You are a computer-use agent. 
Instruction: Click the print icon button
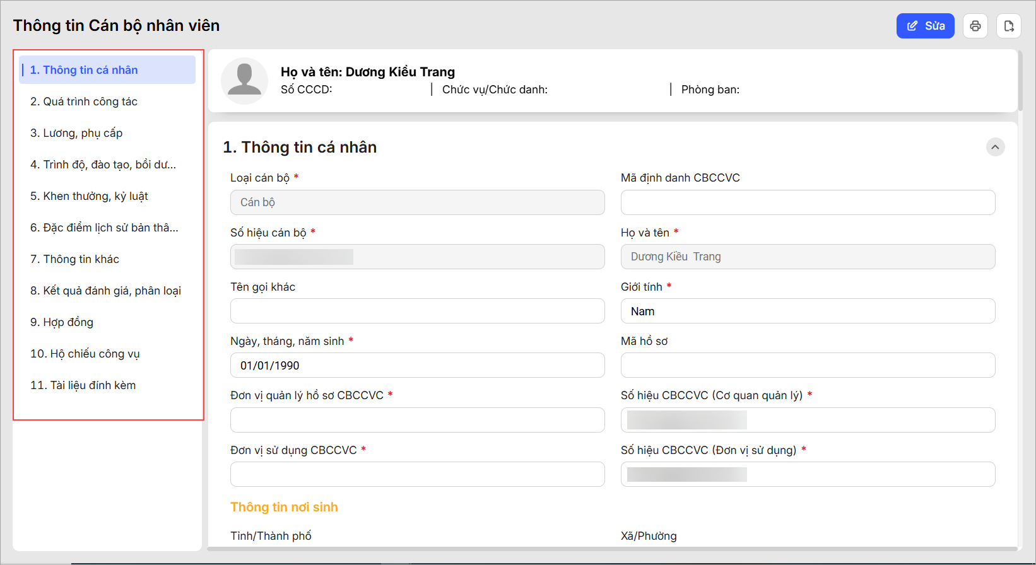pos(975,26)
